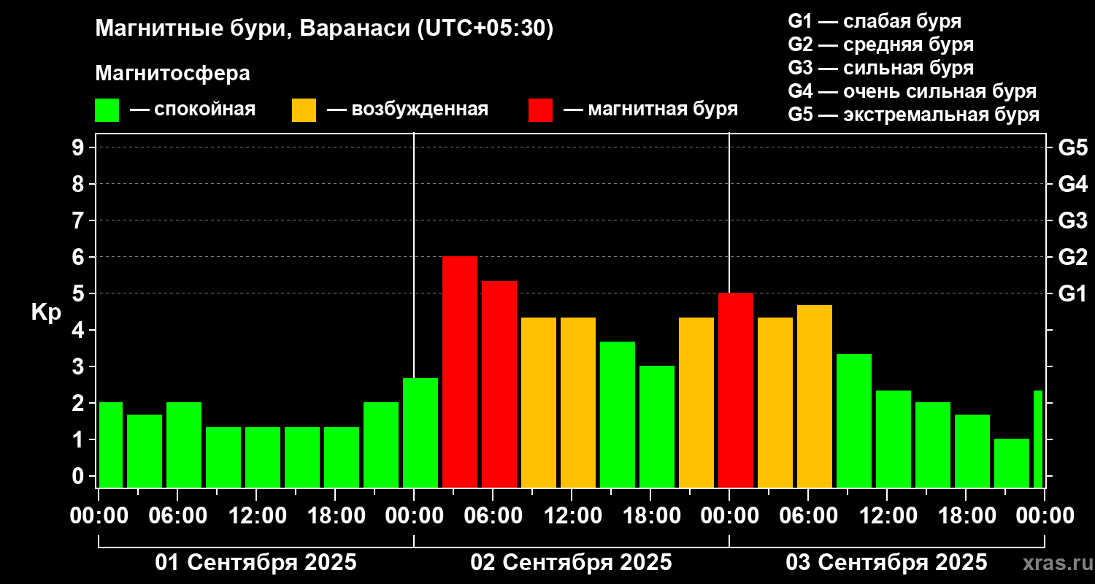Click the '— магнитная буря' legend label

(650, 109)
